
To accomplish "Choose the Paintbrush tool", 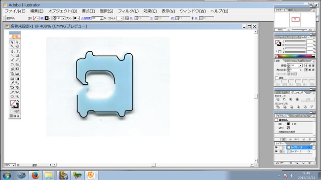I will click(12, 60).
